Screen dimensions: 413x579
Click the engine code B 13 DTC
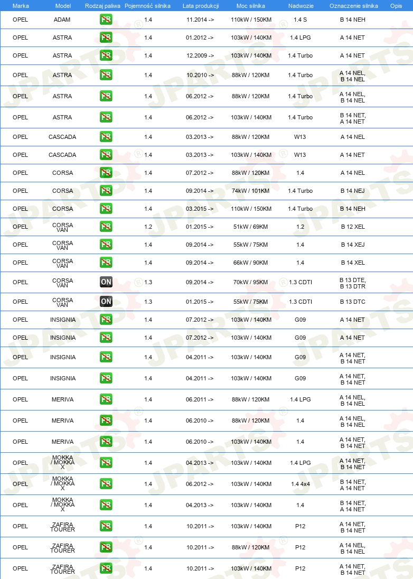click(352, 302)
